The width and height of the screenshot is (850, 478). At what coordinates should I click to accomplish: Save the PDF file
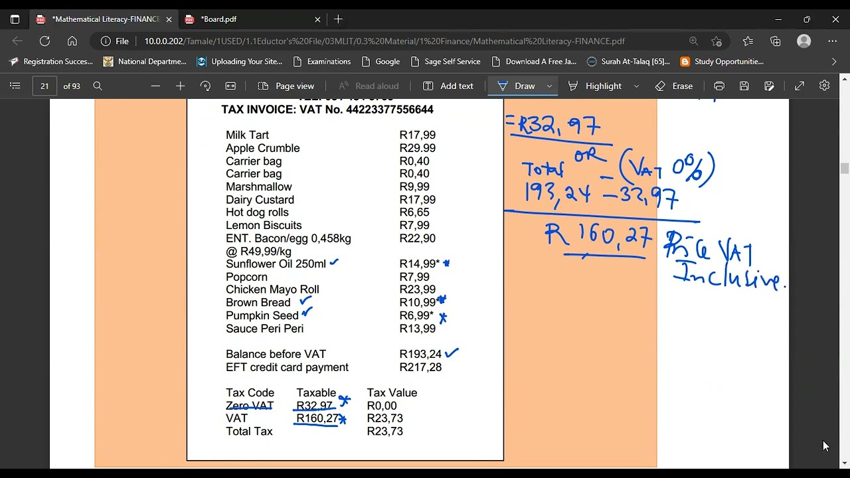[744, 86]
